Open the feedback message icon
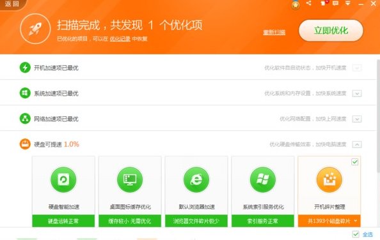This screenshot has width=380, height=240. (x=335, y=3)
